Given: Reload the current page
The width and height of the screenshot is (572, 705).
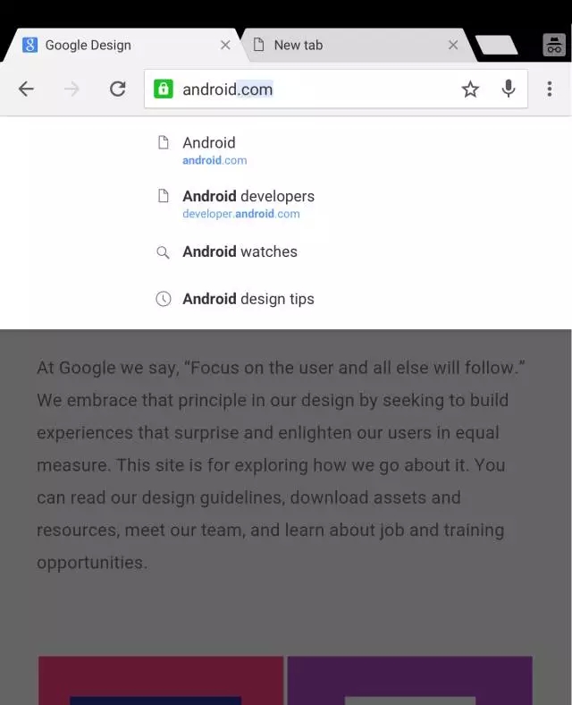Looking at the screenshot, I should pos(117,89).
